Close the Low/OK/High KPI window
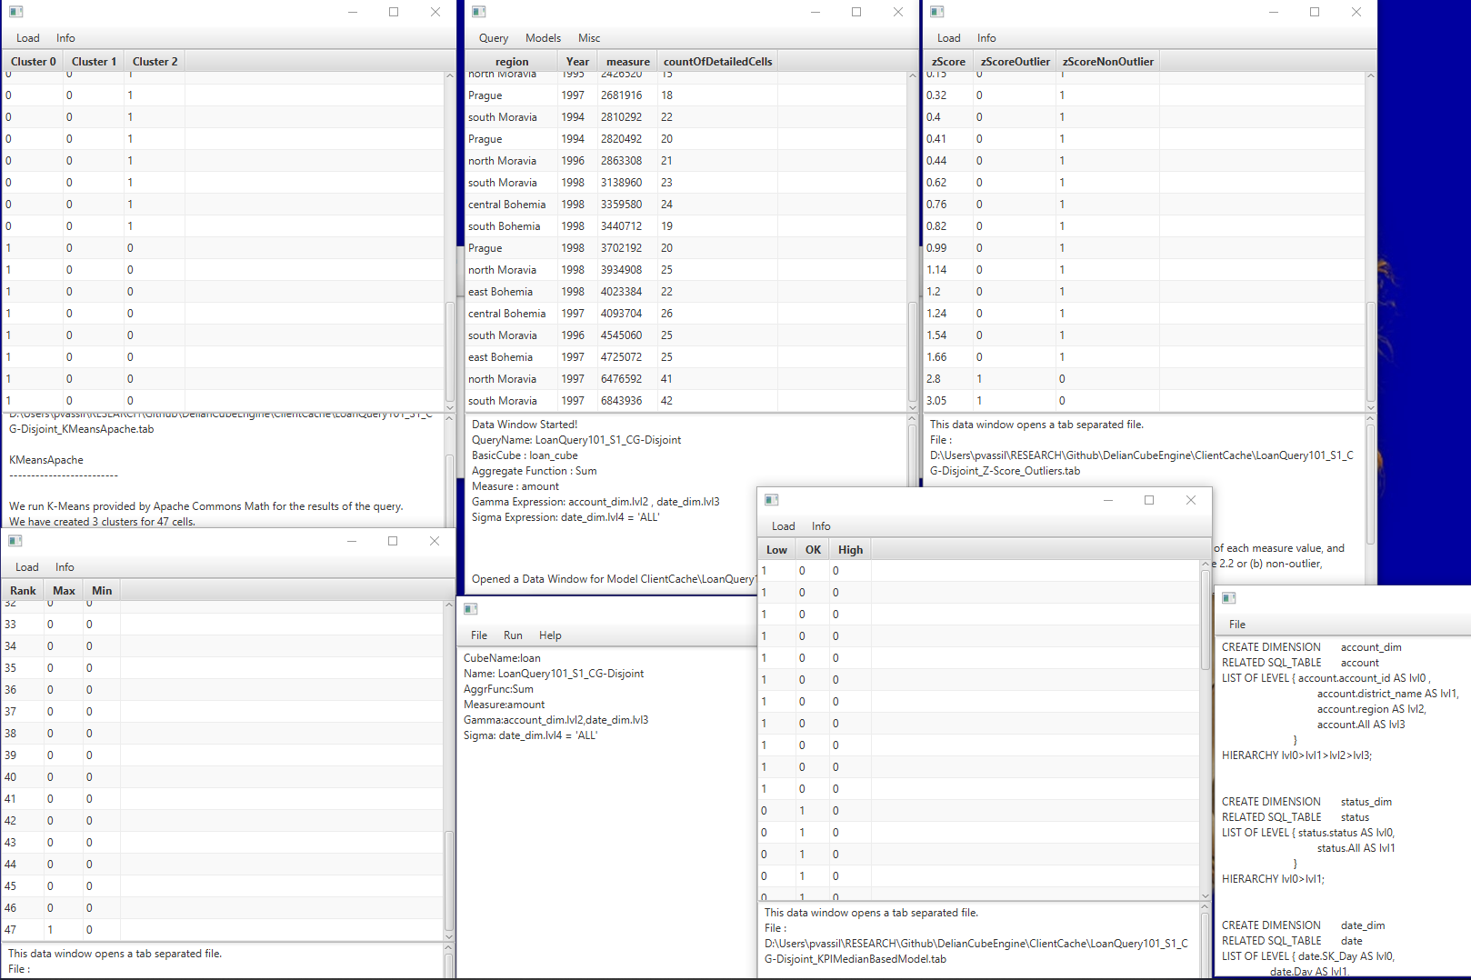Screen dimensions: 1471x980 tap(1191, 500)
